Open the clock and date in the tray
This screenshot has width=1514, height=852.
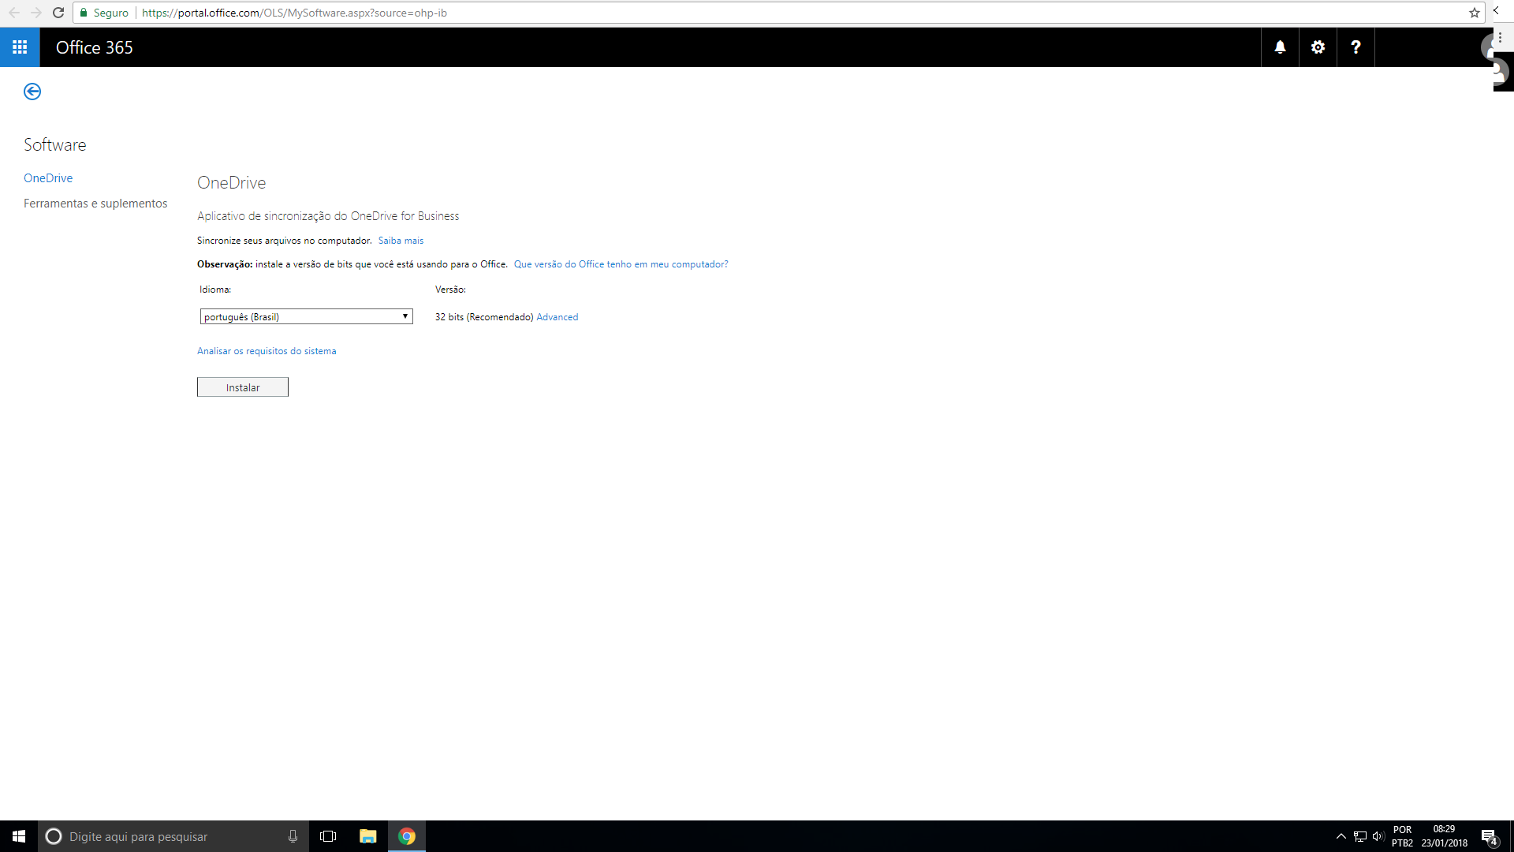click(x=1445, y=836)
